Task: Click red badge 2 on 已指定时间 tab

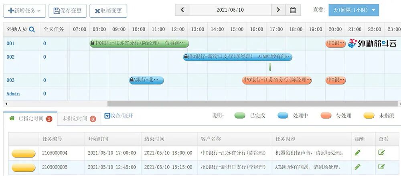Action: [49, 119]
